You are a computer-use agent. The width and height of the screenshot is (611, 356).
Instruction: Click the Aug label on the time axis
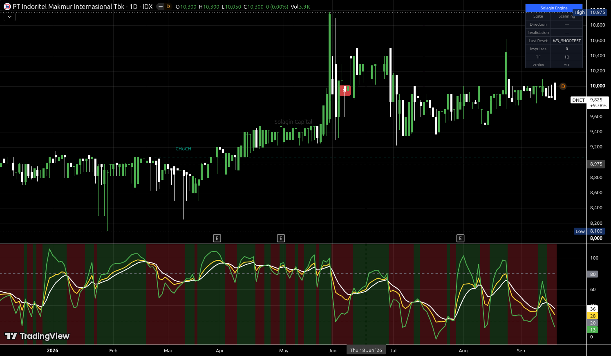click(x=463, y=351)
